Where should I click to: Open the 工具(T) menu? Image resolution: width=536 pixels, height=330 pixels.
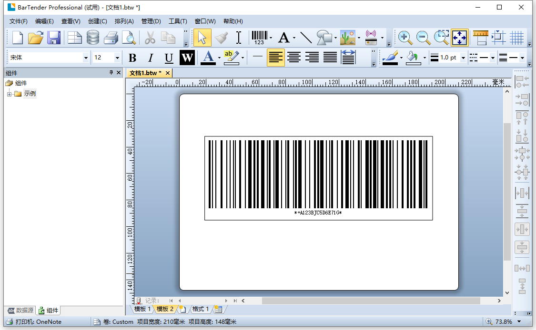pyautogui.click(x=178, y=21)
